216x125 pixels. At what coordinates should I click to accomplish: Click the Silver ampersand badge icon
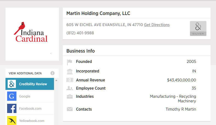198,28
